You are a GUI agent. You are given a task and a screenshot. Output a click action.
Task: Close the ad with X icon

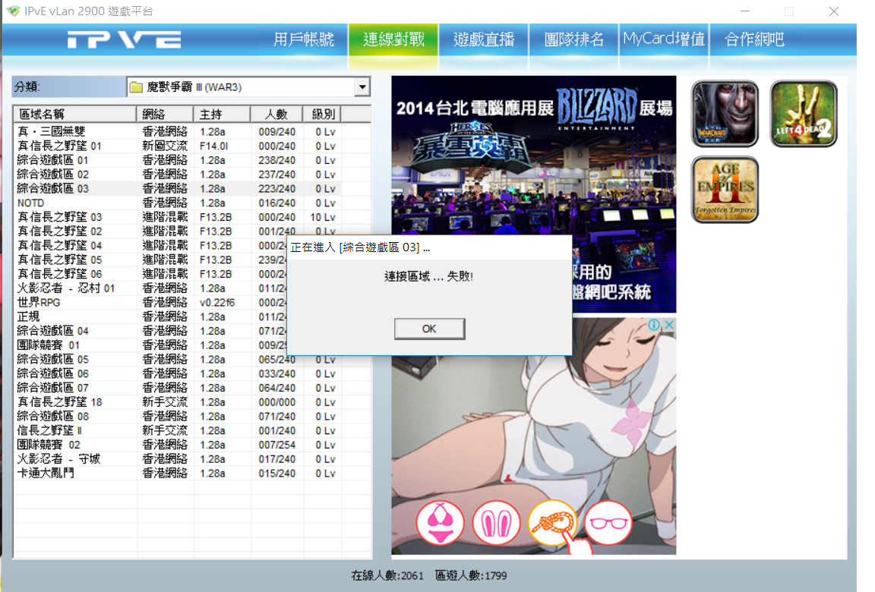pyautogui.click(x=669, y=325)
